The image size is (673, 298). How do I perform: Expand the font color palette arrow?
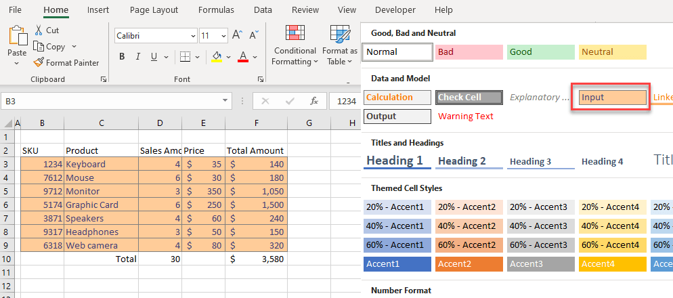[x=255, y=57]
